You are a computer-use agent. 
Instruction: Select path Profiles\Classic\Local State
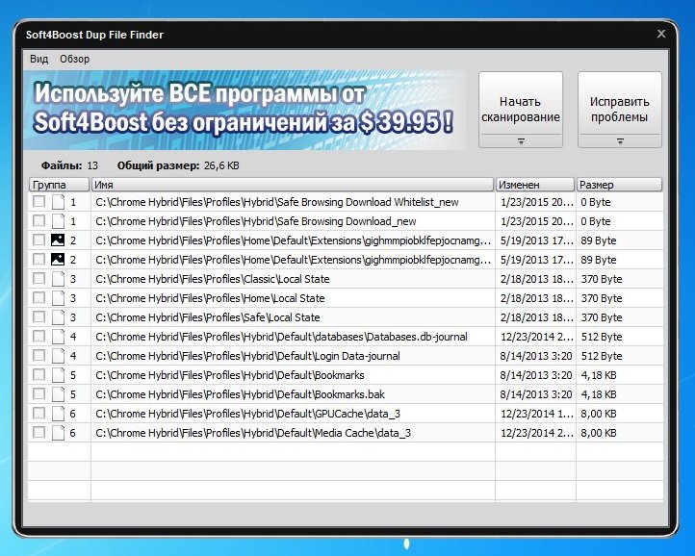coord(213,279)
